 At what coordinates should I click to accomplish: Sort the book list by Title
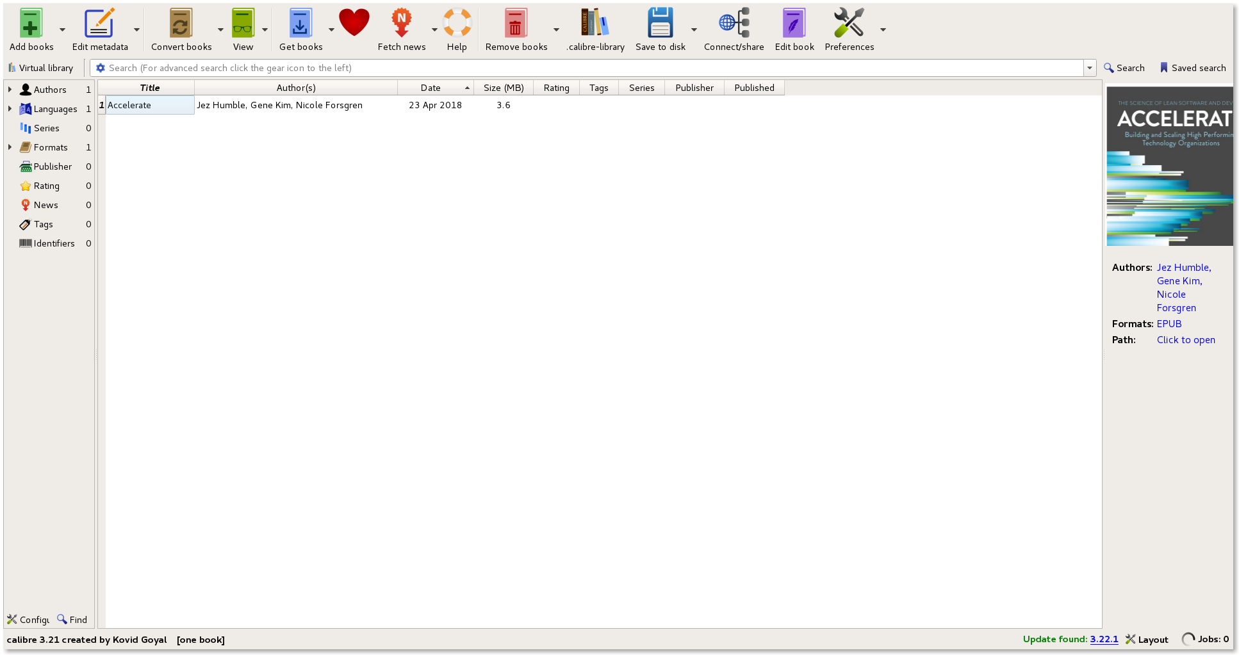pyautogui.click(x=150, y=88)
